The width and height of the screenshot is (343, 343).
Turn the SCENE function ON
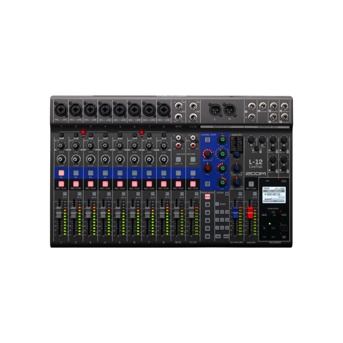227,194
